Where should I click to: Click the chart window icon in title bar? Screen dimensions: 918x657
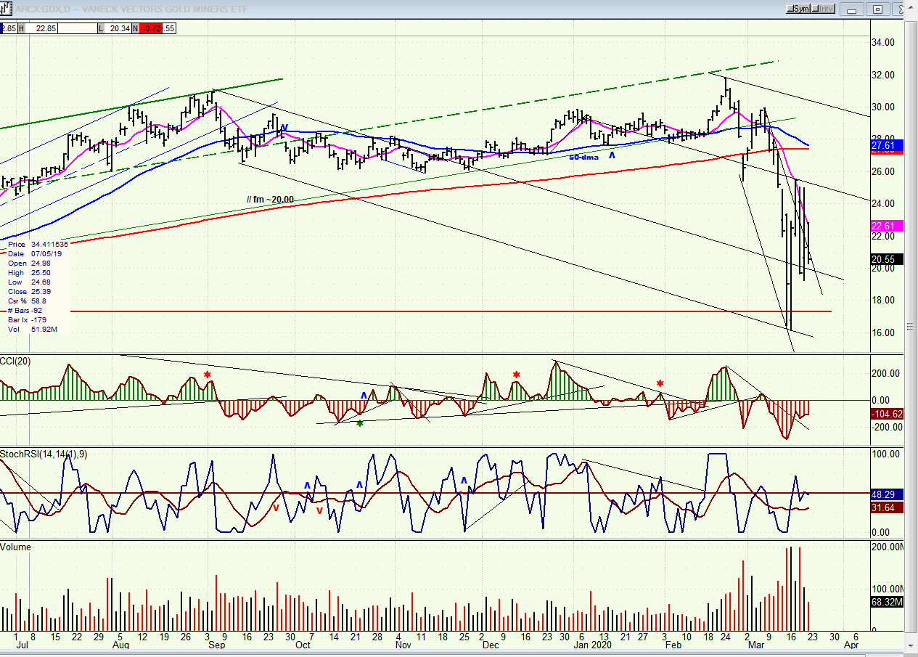[x=5, y=9]
